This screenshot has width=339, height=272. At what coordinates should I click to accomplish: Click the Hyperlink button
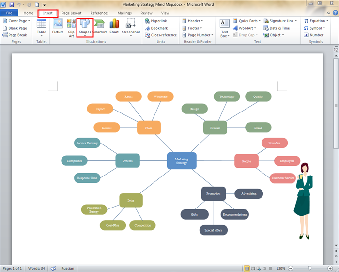pos(158,21)
